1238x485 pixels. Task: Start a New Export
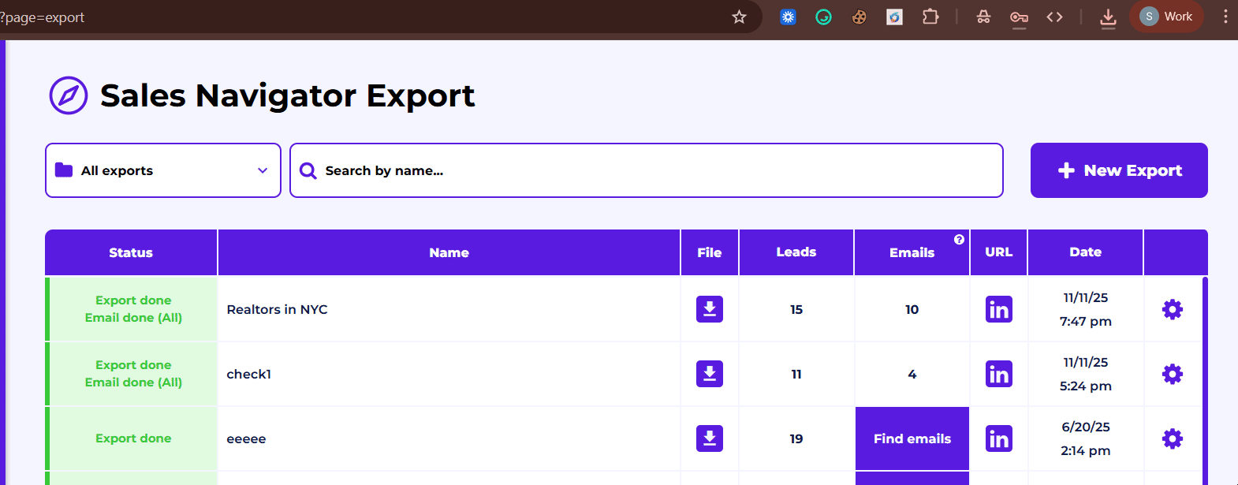[x=1119, y=170]
